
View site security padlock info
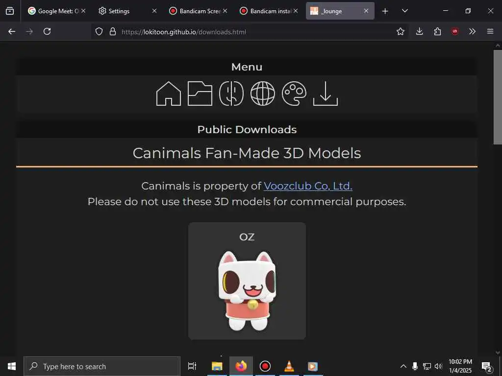(x=113, y=31)
